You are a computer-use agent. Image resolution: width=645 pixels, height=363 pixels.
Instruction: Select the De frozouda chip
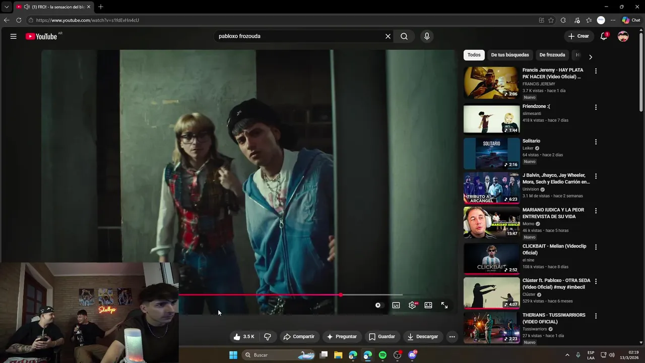(552, 55)
